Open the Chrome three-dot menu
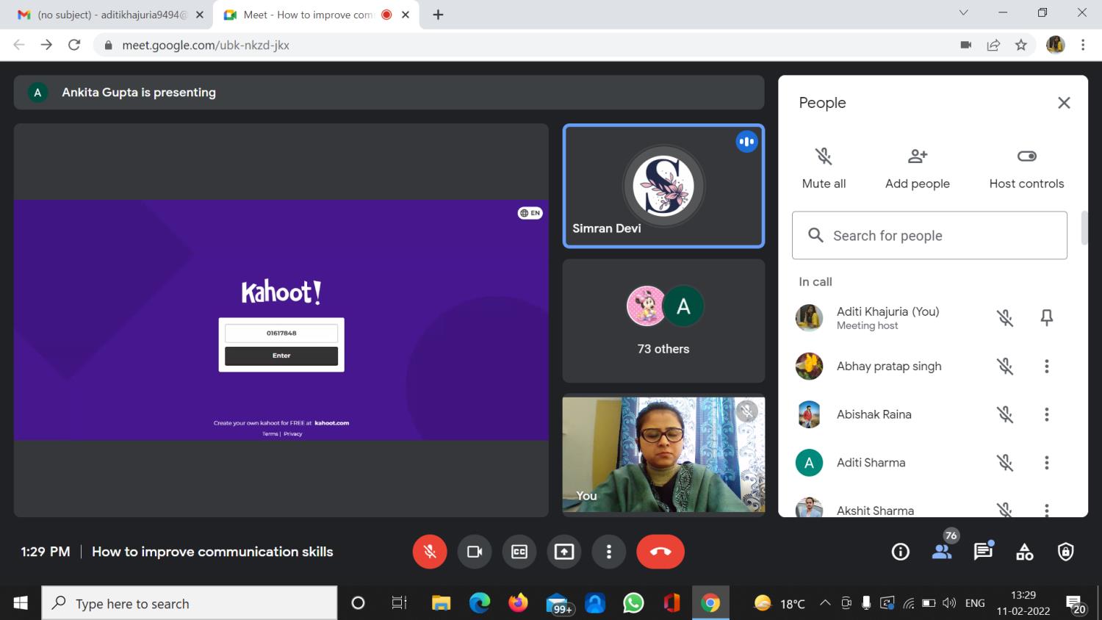Image resolution: width=1102 pixels, height=620 pixels. click(x=1083, y=45)
